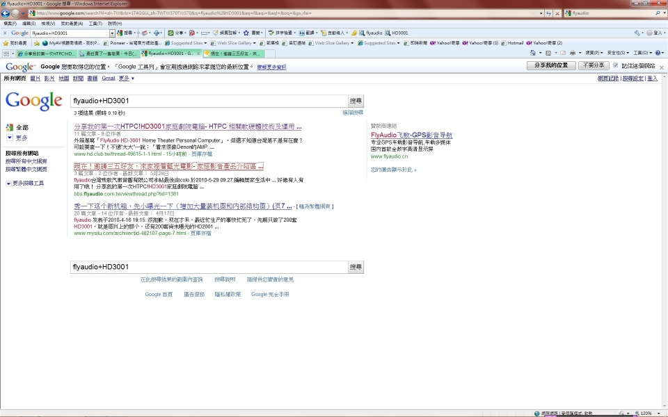This screenshot has width=668, height=417.
Task: Open the result 分享我的第一次HTPC!HD3001家庭劇院電腦
Action: [188, 126]
